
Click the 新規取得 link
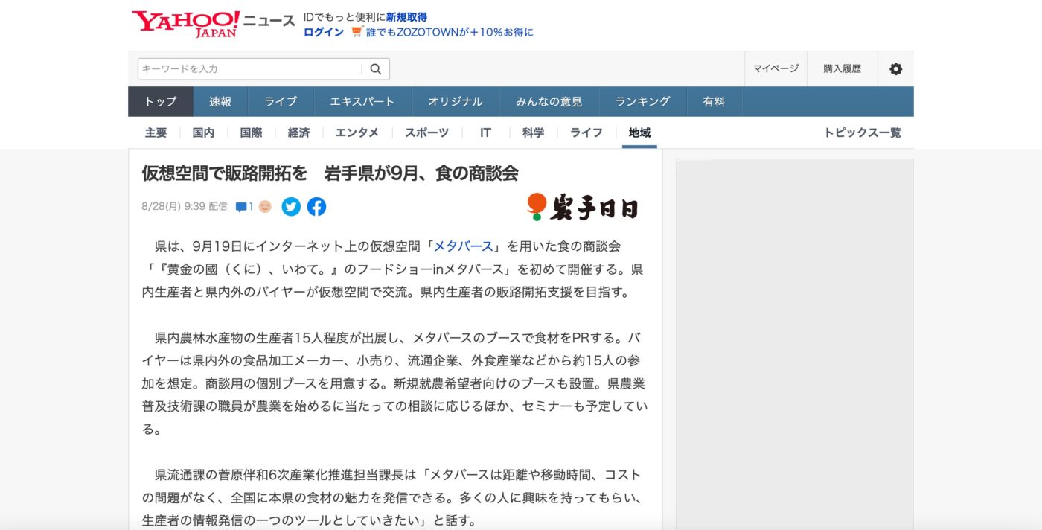pos(406,17)
